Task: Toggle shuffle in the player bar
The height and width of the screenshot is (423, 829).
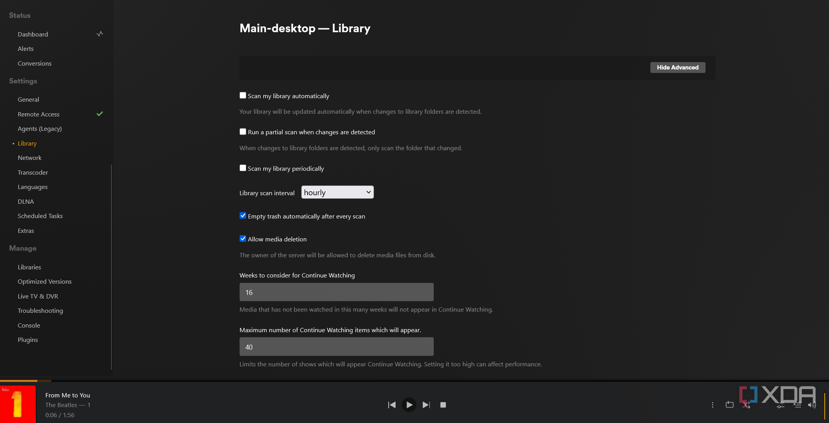Action: click(x=746, y=405)
